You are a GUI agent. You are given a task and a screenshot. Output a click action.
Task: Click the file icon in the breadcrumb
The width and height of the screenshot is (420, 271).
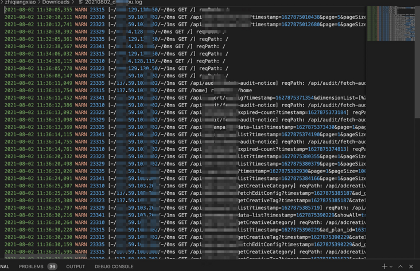[81, 2]
